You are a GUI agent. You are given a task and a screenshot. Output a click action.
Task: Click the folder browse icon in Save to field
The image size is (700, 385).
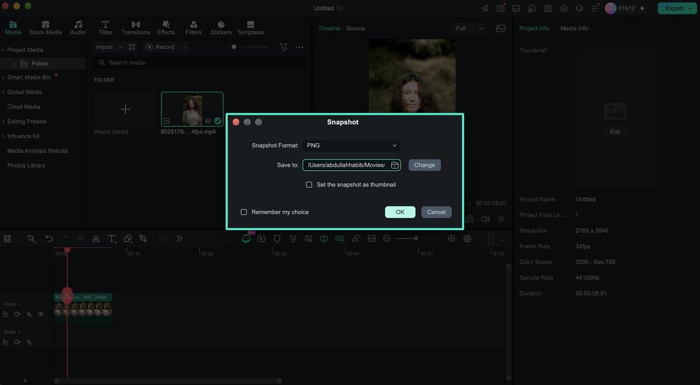pyautogui.click(x=395, y=165)
